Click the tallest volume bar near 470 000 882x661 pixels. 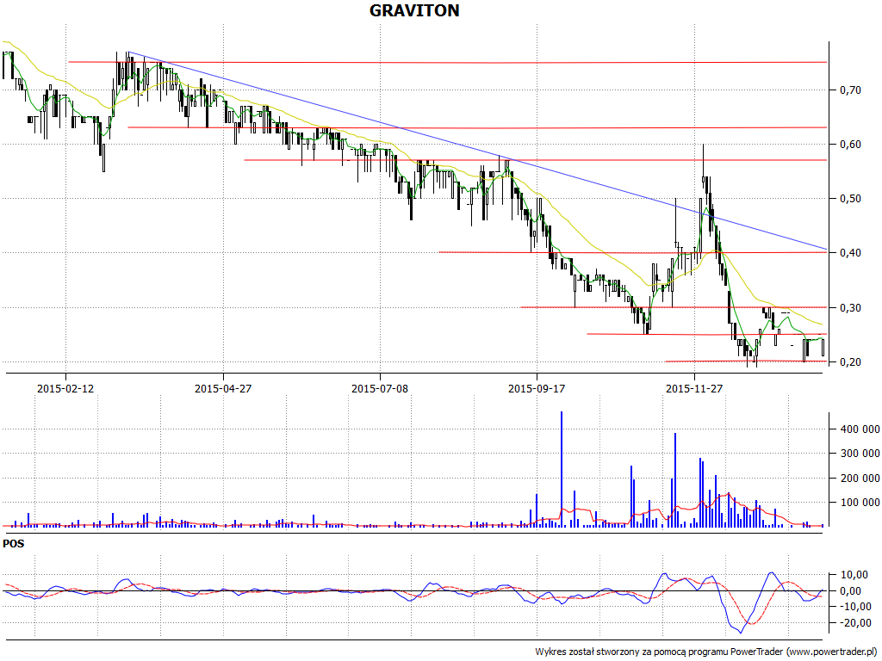click(562, 469)
